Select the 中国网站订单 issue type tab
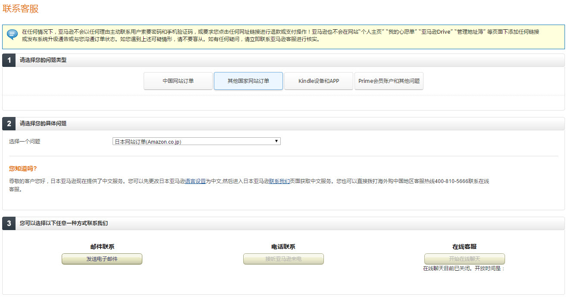The height and width of the screenshot is (297, 568). [x=178, y=81]
